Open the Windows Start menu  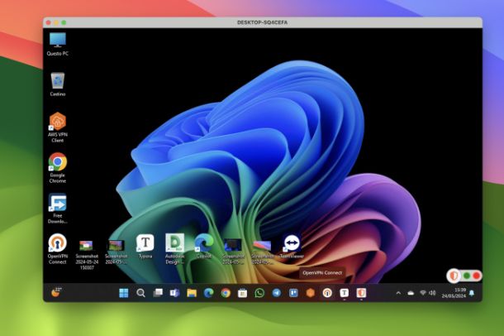pos(124,293)
